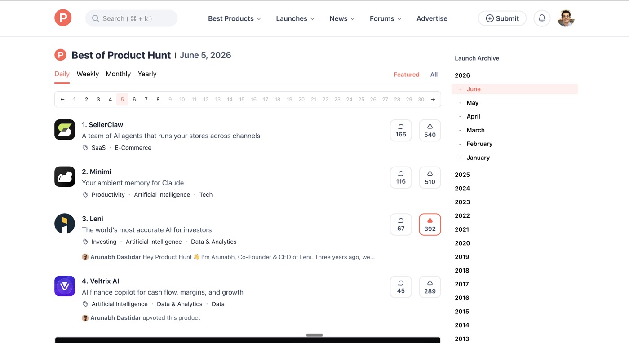Select the Daily tab
629x343 pixels.
coord(62,74)
